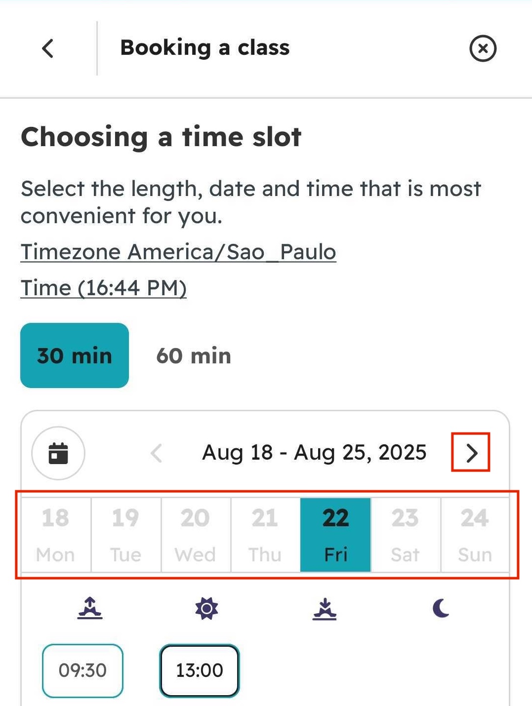532x706 pixels.
Task: Expand the Timezone America/Sao_Paulo setting
Action: (x=178, y=252)
